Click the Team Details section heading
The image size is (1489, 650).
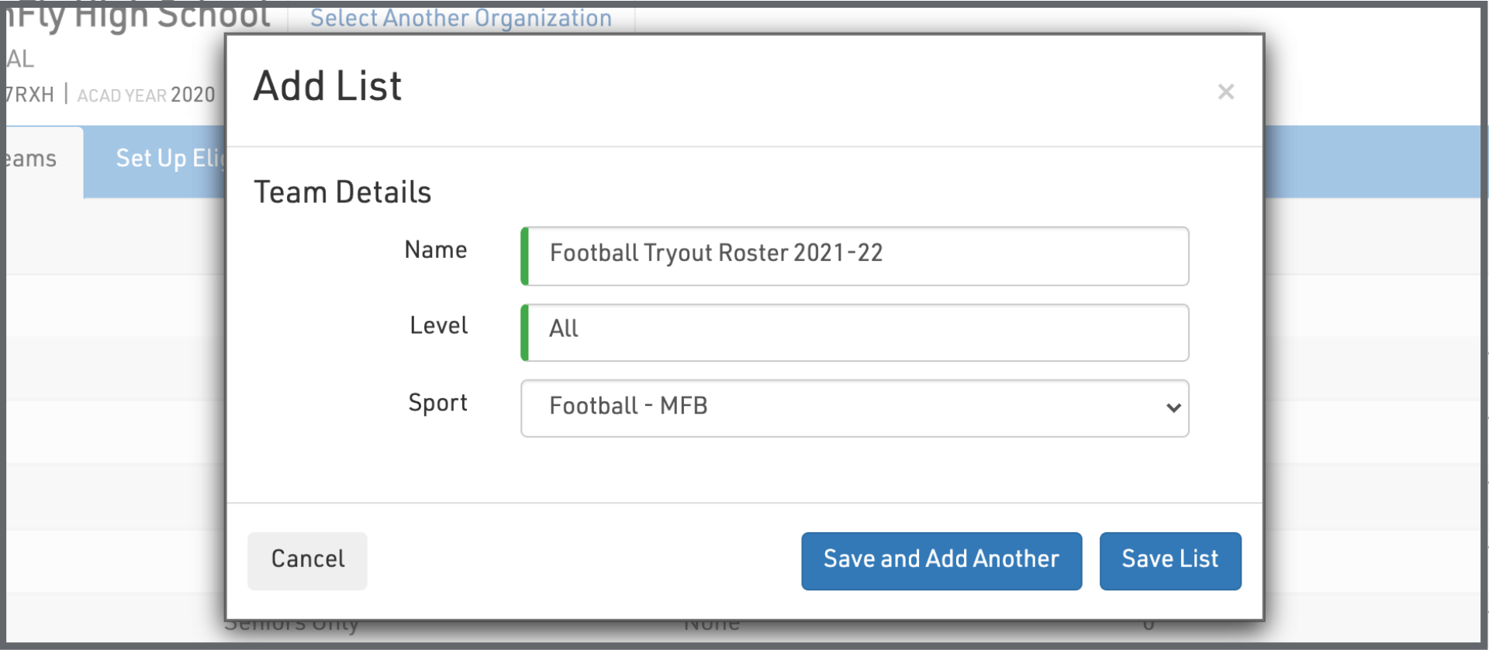342,192
